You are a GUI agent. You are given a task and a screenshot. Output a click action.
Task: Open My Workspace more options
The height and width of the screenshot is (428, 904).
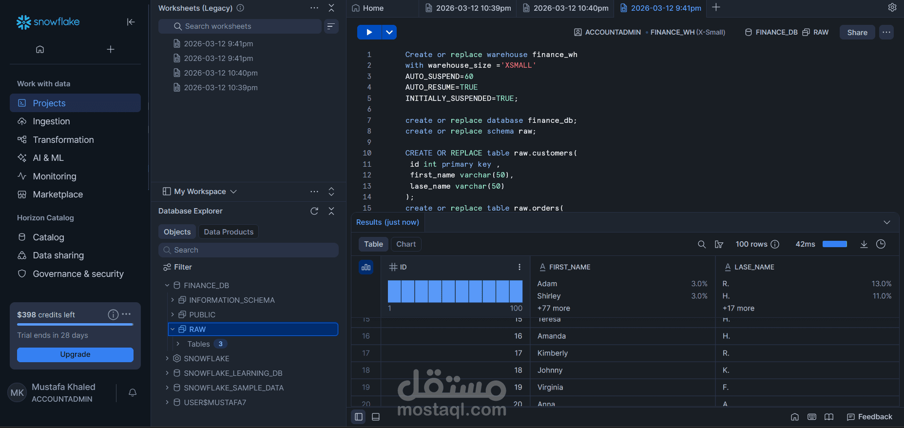click(314, 192)
